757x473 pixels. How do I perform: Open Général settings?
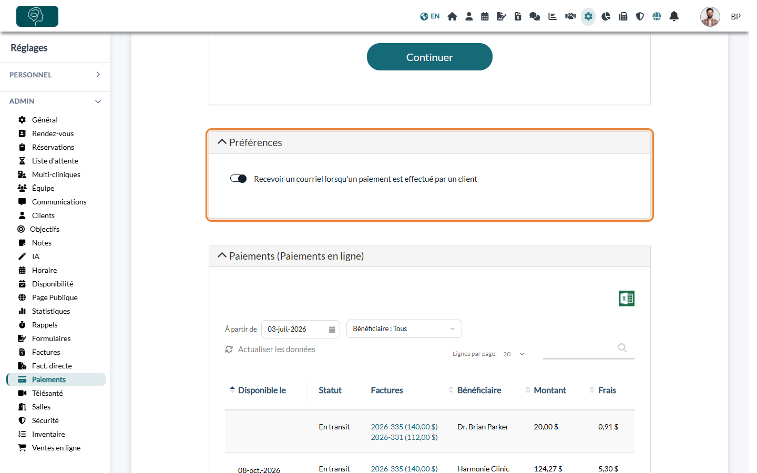pos(45,120)
